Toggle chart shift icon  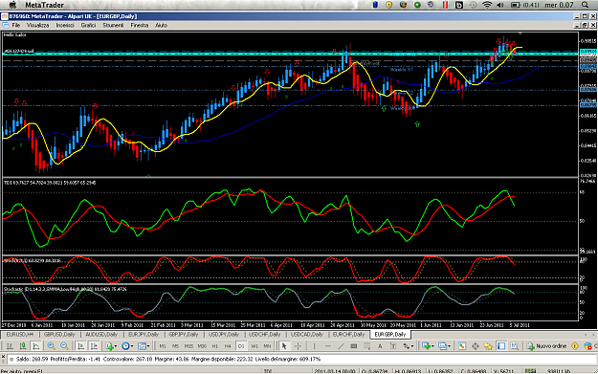[94, 346]
